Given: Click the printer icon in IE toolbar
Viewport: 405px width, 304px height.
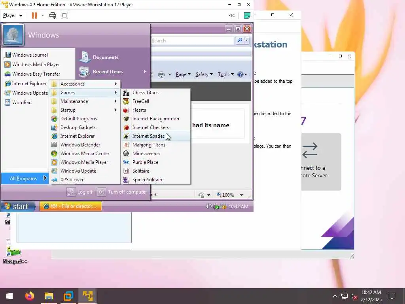Looking at the screenshot, I should click(x=161, y=74).
